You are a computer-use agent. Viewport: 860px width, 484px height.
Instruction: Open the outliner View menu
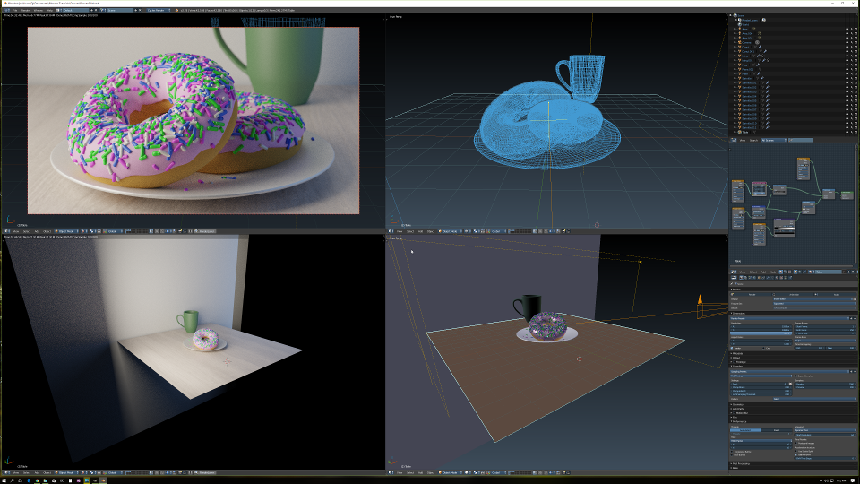tap(743, 141)
